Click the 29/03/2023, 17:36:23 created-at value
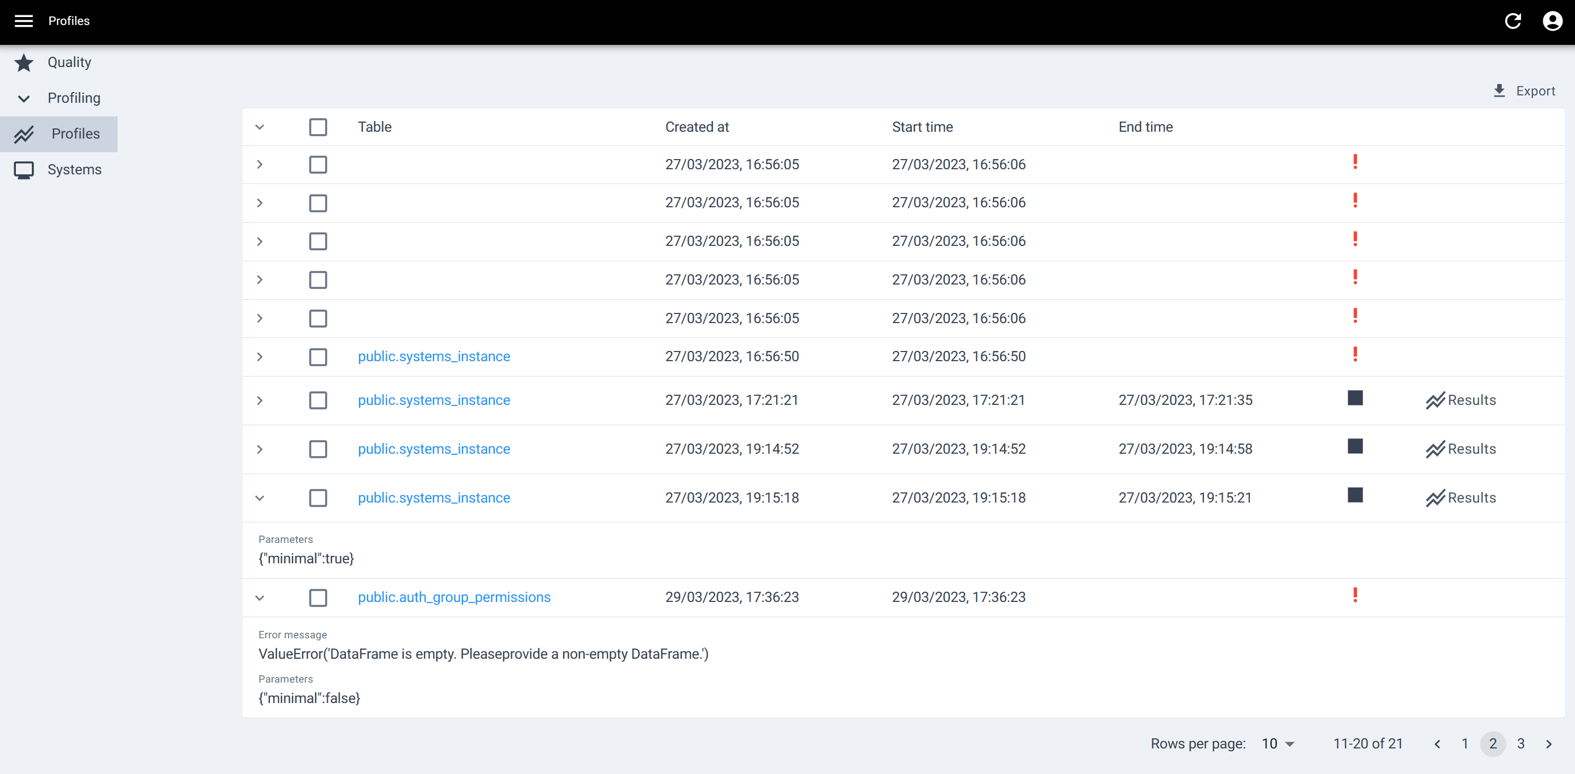1575x774 pixels. click(x=732, y=597)
